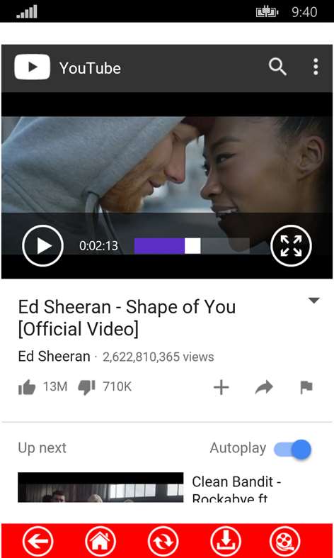Image resolution: width=334 pixels, height=558 pixels.
Task: Open the three-dot overflow menu
Action: click(316, 67)
